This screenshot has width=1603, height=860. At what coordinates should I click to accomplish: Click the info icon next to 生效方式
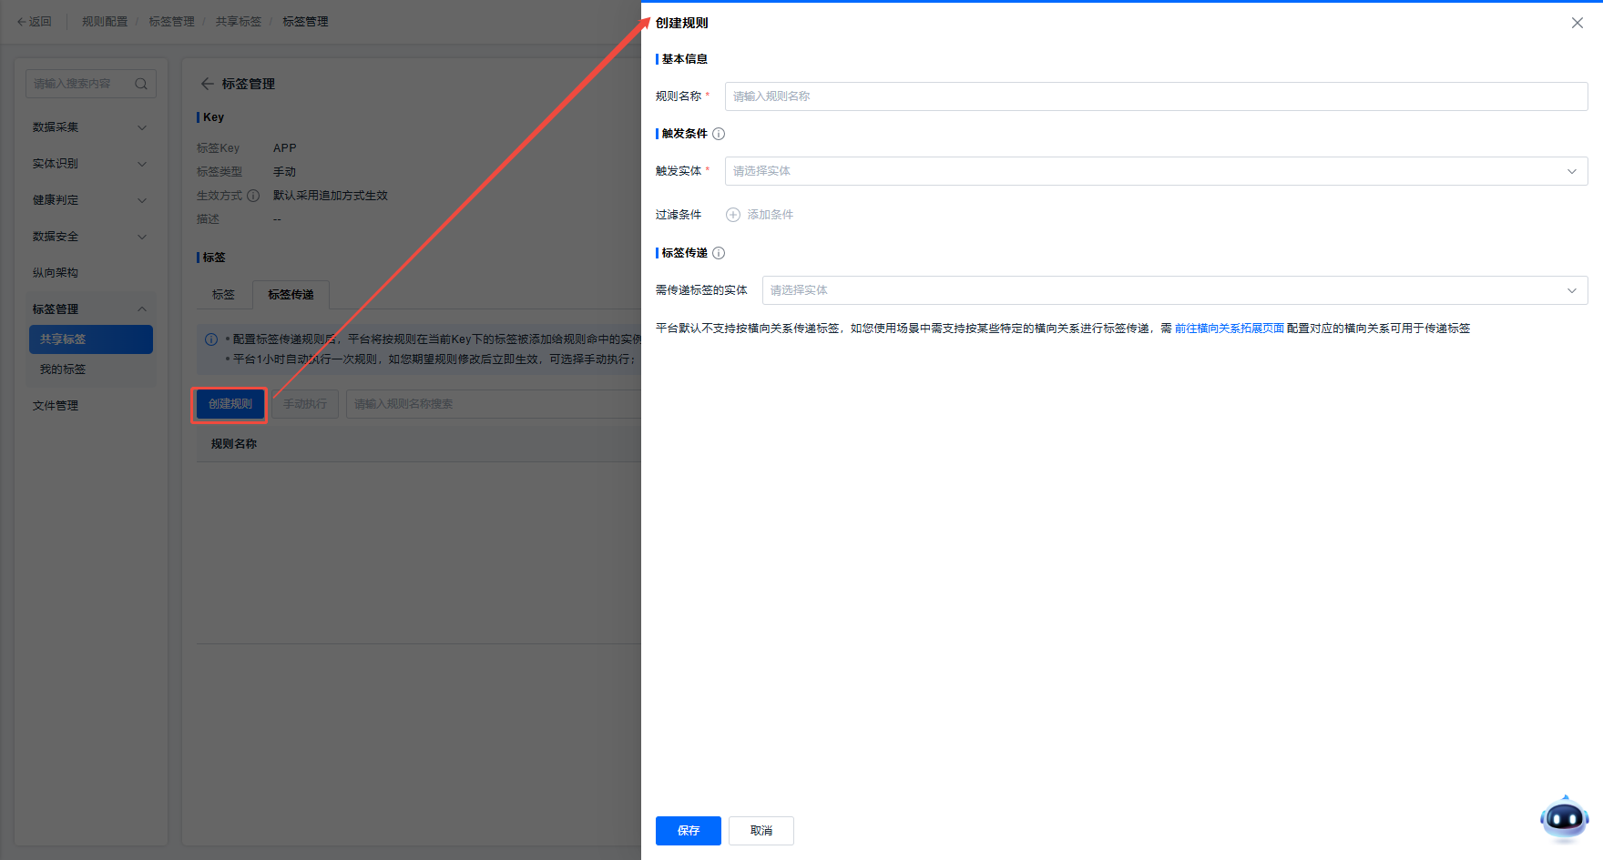pyautogui.click(x=253, y=196)
